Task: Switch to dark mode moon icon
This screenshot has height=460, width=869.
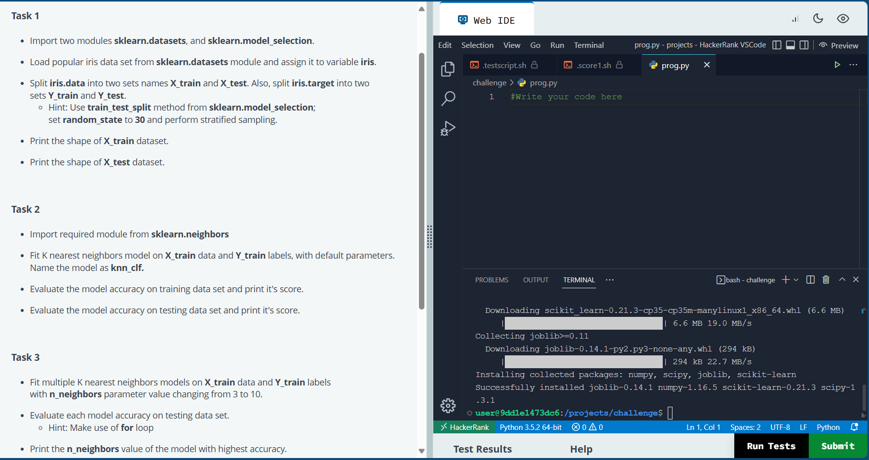Action: tap(818, 18)
